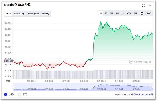Screen dimensions: 157x101
Task: Click the mini overview navigator chart
Action: (x=83, y=87)
